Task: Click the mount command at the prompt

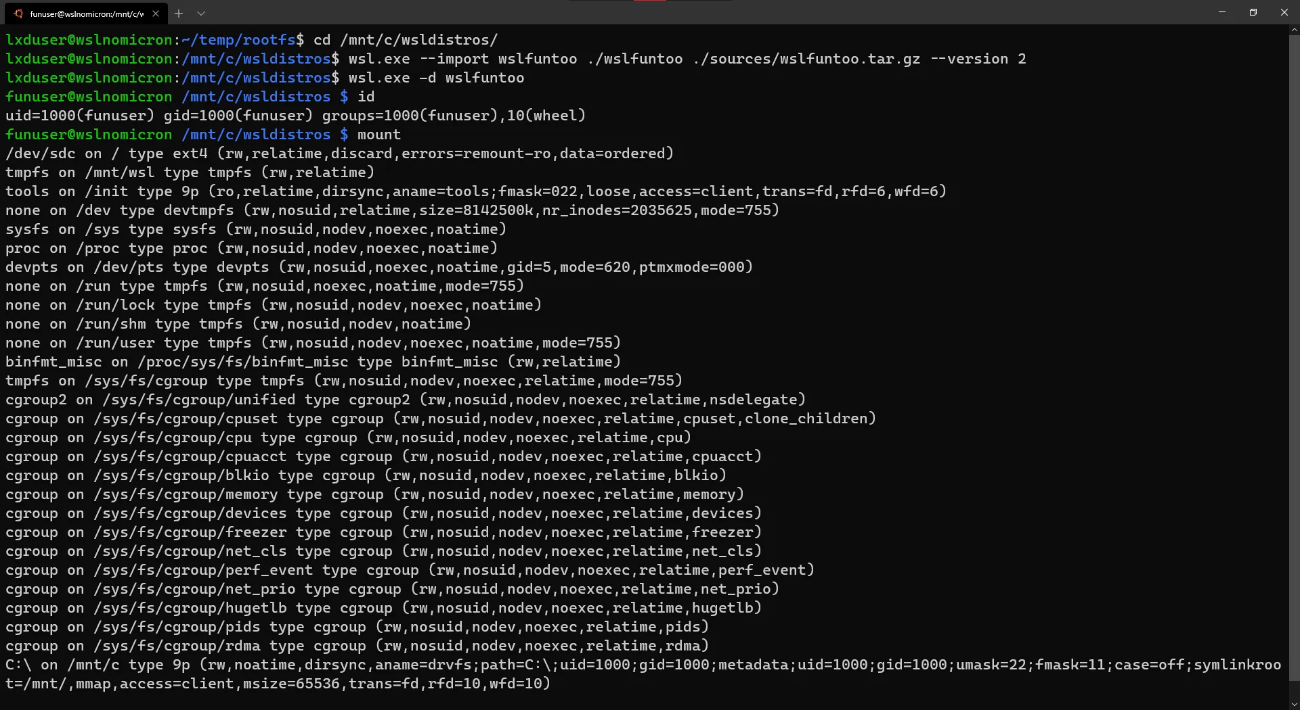Action: (x=379, y=135)
